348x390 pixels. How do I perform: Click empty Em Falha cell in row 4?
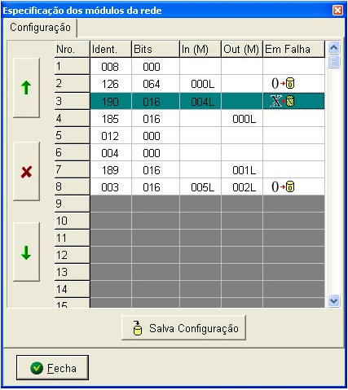click(294, 118)
